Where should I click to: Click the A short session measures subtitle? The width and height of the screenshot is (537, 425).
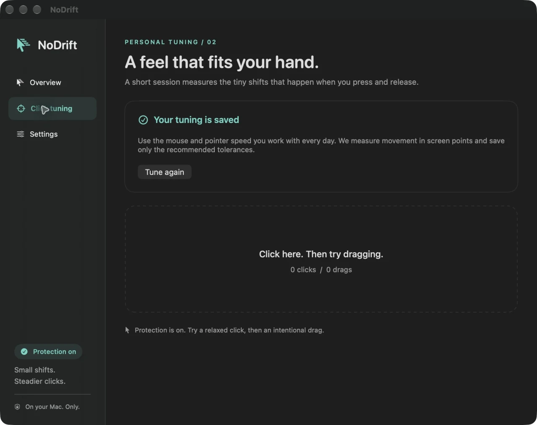click(271, 82)
